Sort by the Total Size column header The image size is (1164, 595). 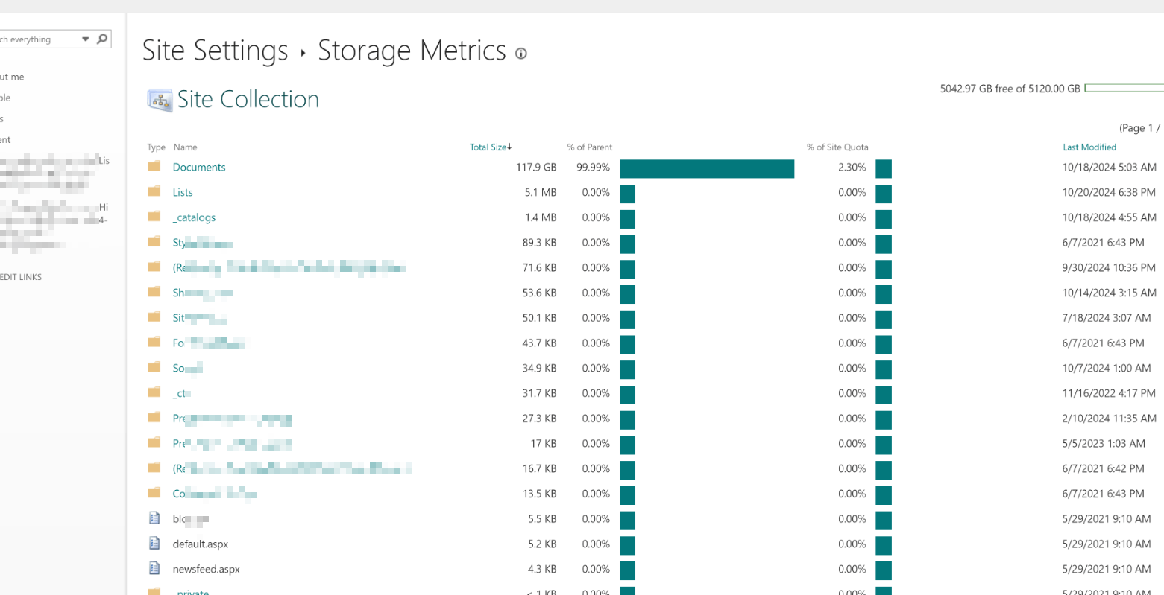click(488, 147)
